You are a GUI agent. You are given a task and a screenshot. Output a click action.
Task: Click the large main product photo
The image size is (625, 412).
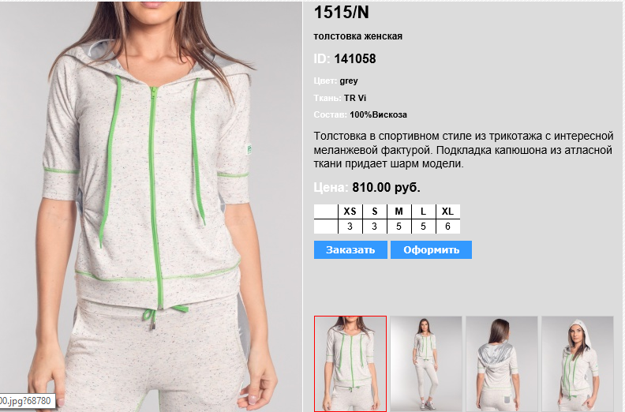151,206
